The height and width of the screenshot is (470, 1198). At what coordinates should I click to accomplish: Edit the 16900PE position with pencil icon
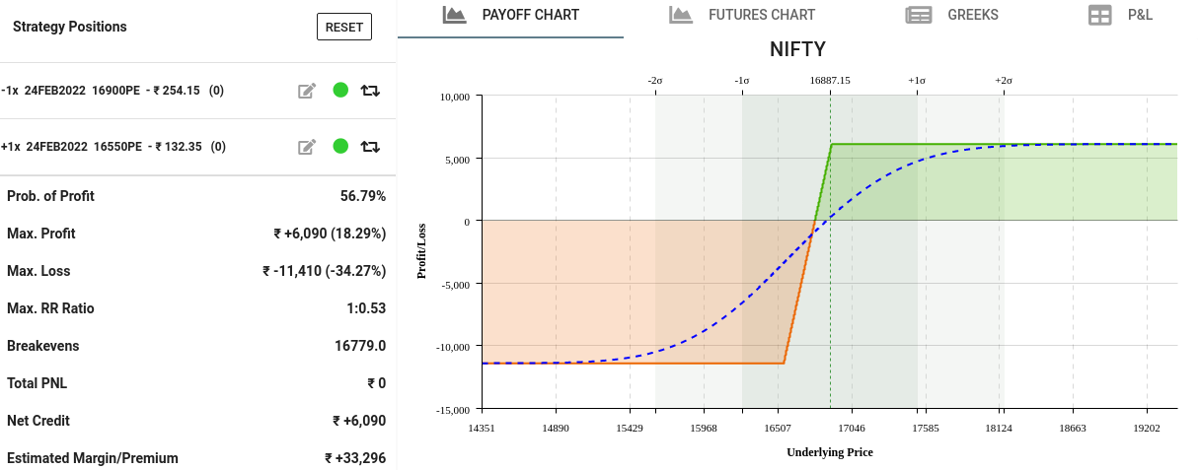tap(307, 91)
